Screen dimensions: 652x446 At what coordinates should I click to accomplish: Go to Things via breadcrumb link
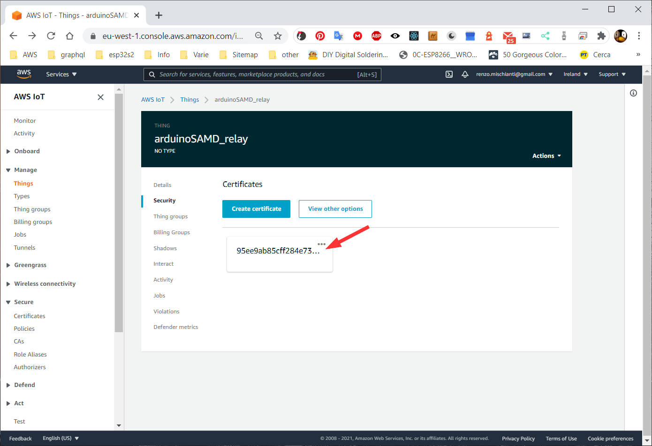pos(190,100)
